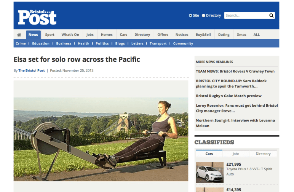The image size is (294, 192).
Task: Select the Site radio button
Action: (190, 16)
